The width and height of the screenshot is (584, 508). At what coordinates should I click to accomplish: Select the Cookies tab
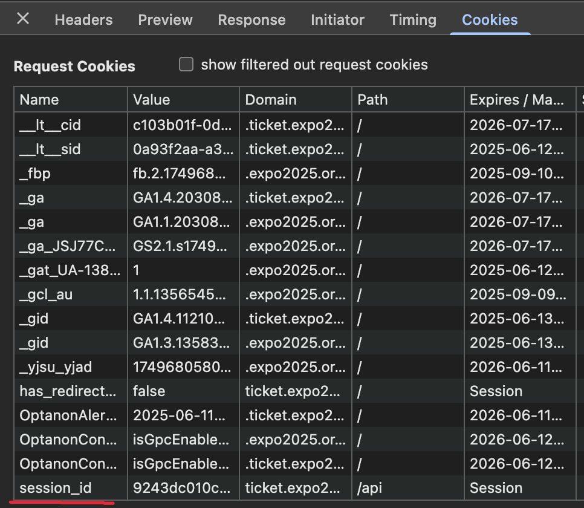(x=490, y=20)
